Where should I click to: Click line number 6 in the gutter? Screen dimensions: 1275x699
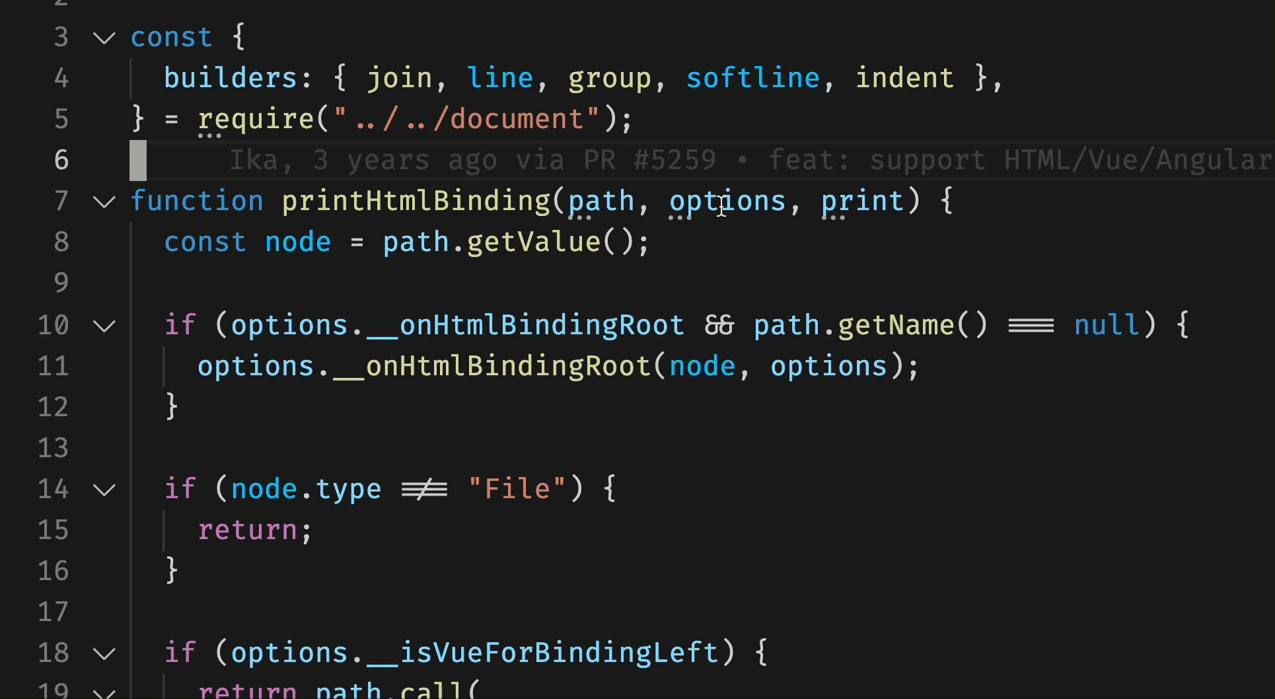[x=61, y=160]
